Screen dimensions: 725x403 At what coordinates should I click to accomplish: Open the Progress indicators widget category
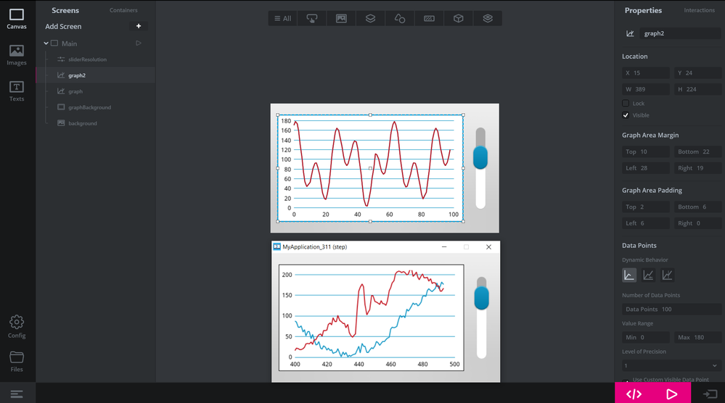(x=429, y=18)
